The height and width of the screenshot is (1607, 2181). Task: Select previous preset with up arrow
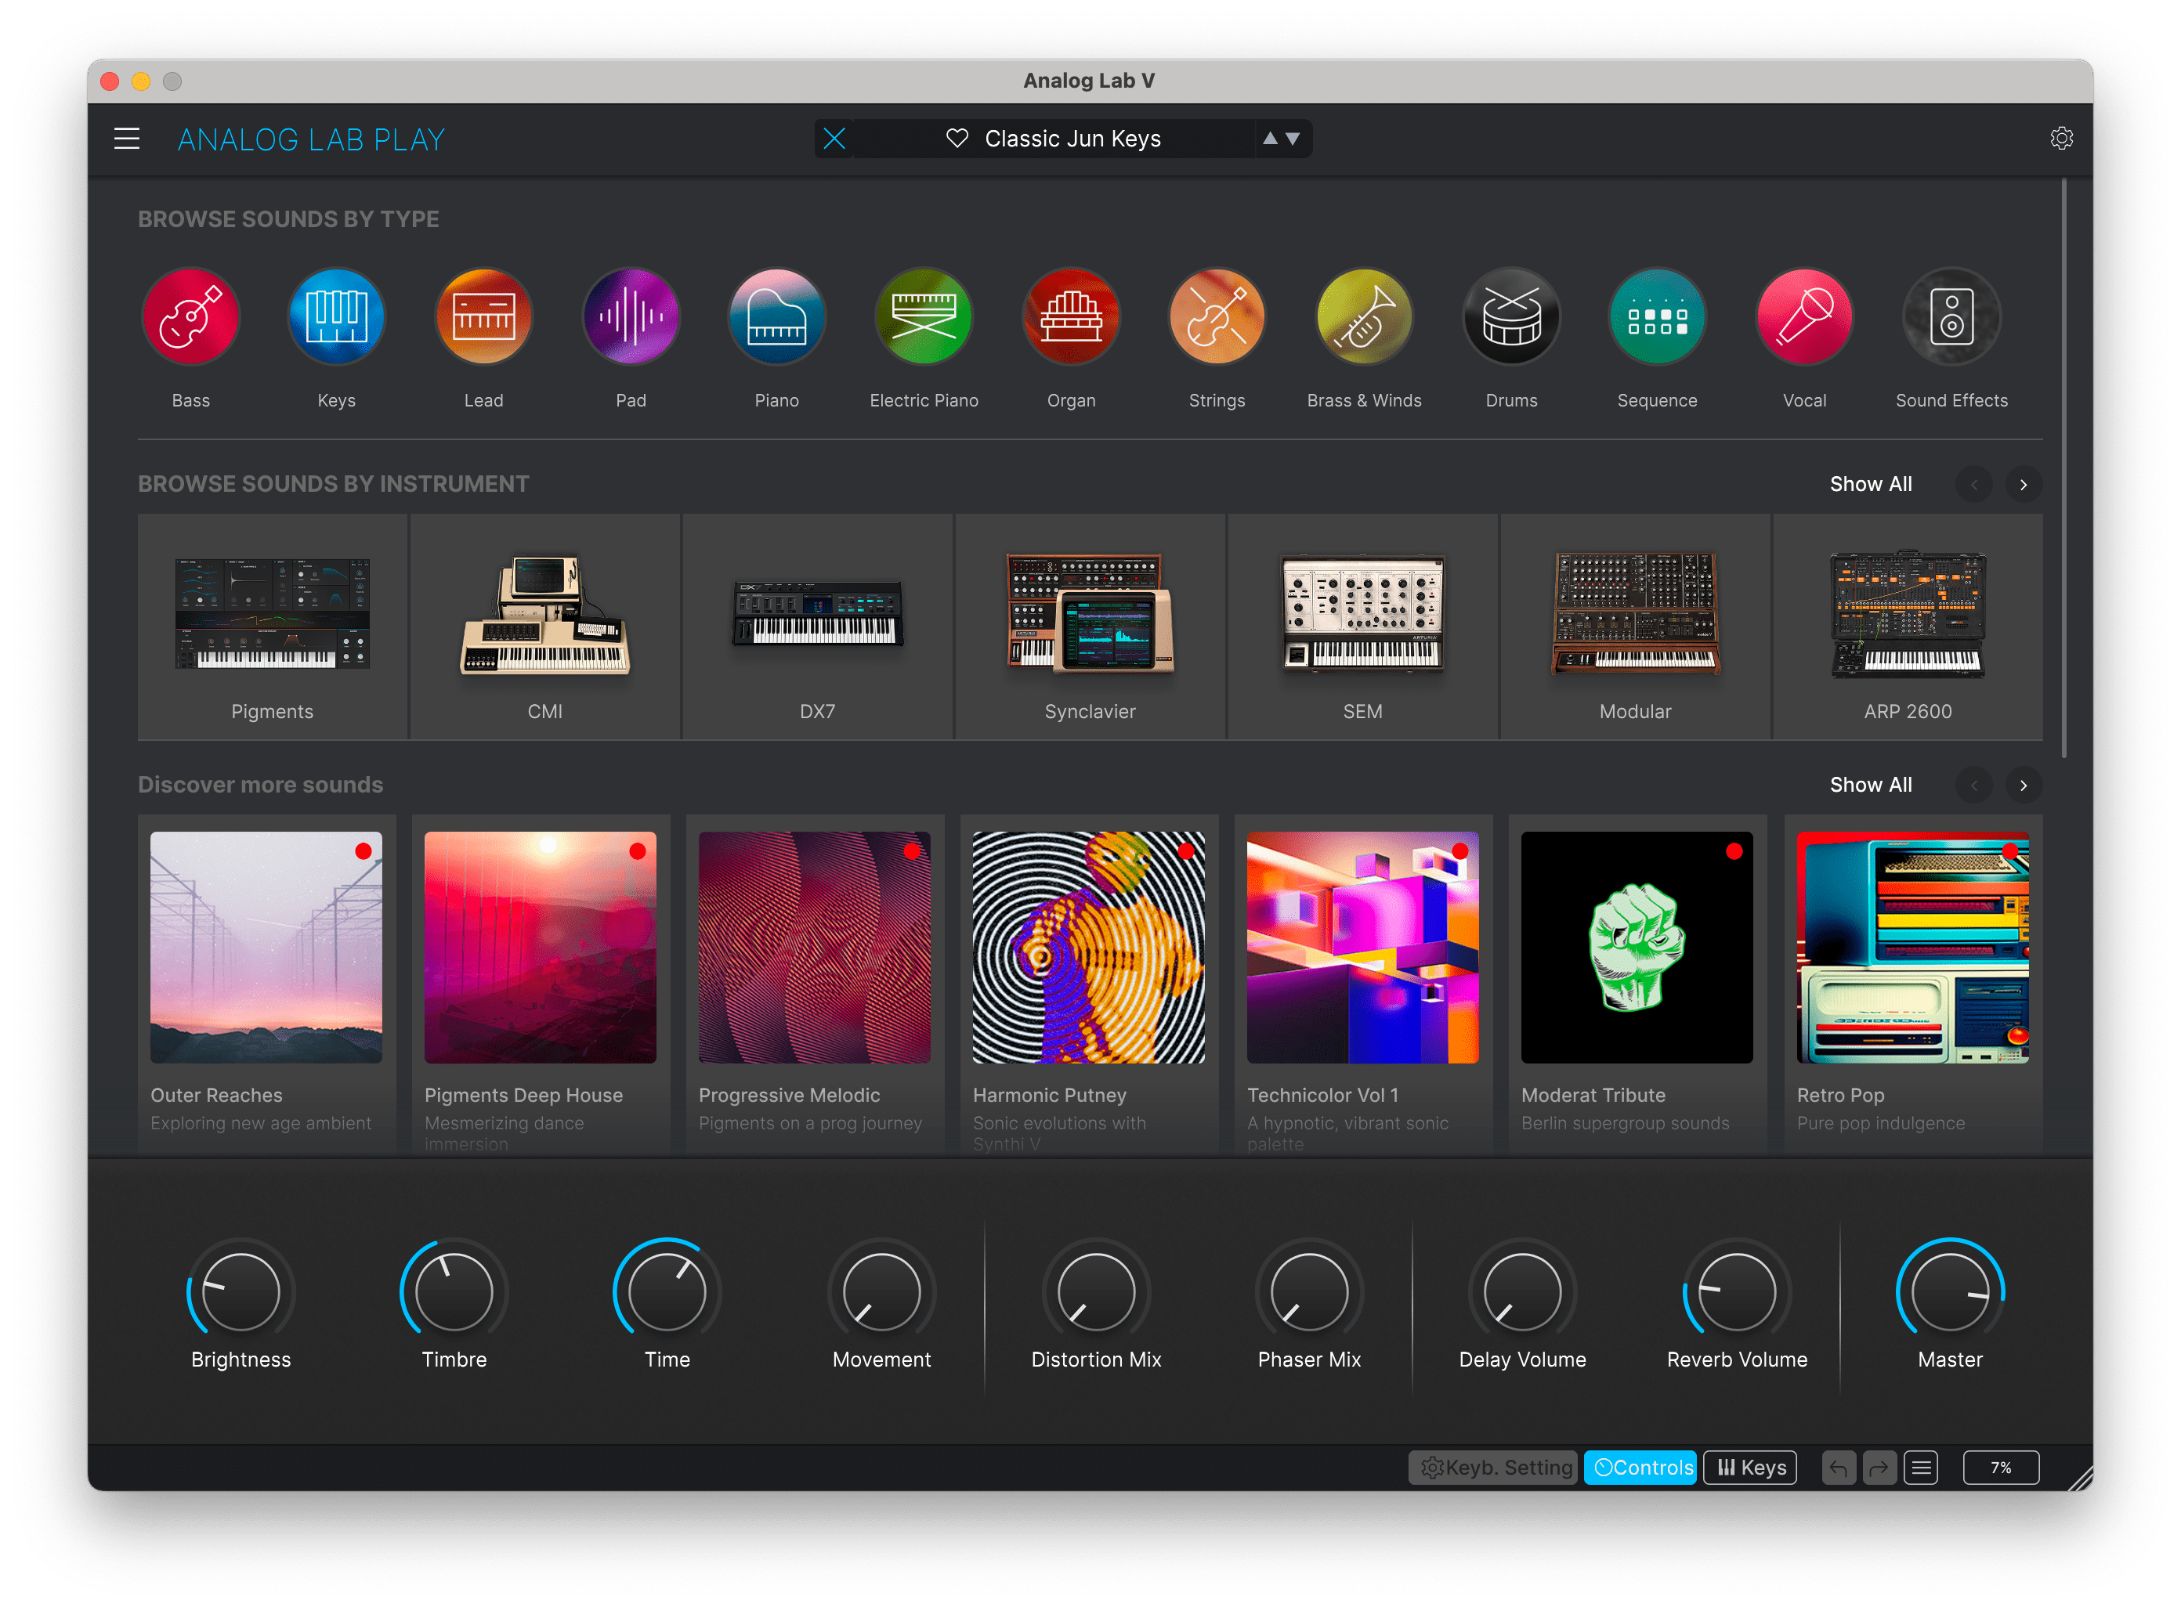click(1270, 138)
